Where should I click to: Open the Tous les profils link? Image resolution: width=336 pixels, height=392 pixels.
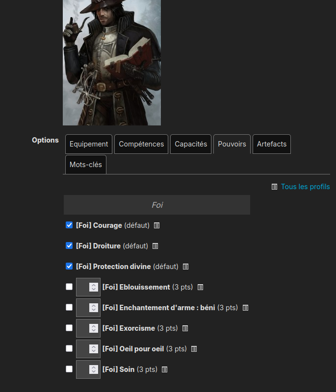[305, 187]
